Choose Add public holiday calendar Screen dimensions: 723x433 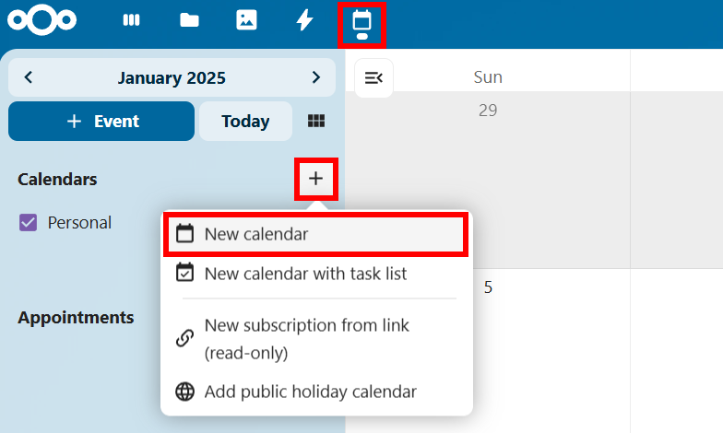pyautogui.click(x=310, y=392)
